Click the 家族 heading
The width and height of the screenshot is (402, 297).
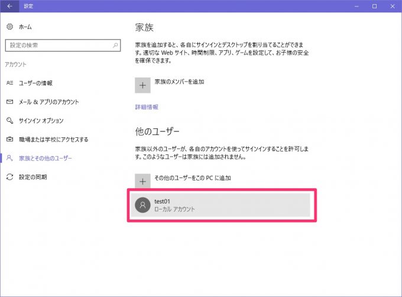click(x=144, y=27)
